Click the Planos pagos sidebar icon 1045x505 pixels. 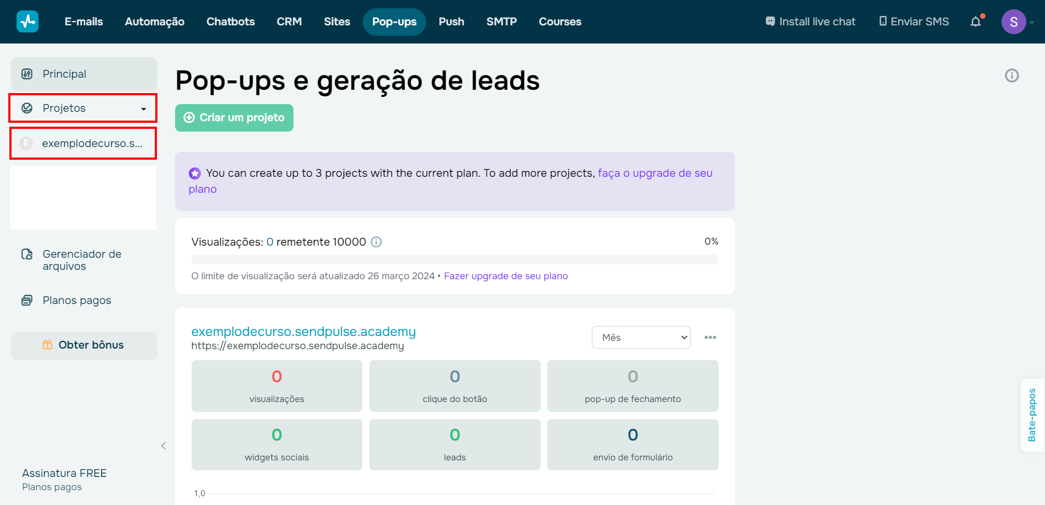26,300
